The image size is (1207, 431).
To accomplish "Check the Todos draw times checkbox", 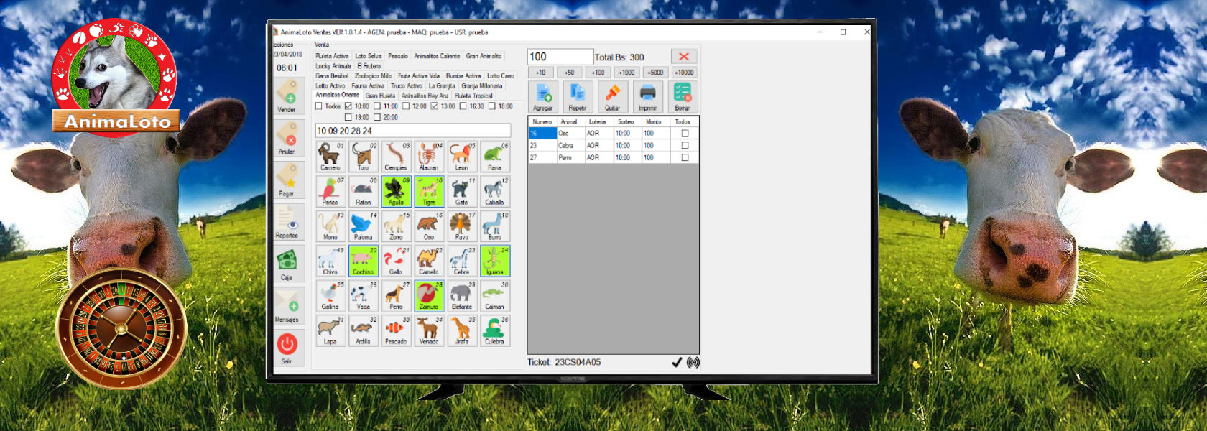I will [319, 106].
